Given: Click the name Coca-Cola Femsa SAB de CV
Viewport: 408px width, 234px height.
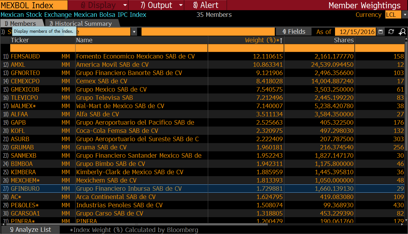Looking at the screenshot, I should 117,131.
